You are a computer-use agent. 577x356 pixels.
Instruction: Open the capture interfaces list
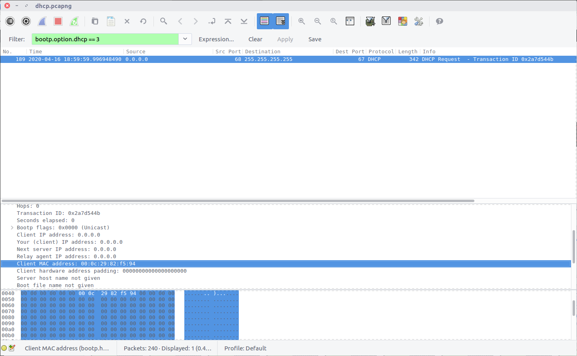(x=10, y=21)
